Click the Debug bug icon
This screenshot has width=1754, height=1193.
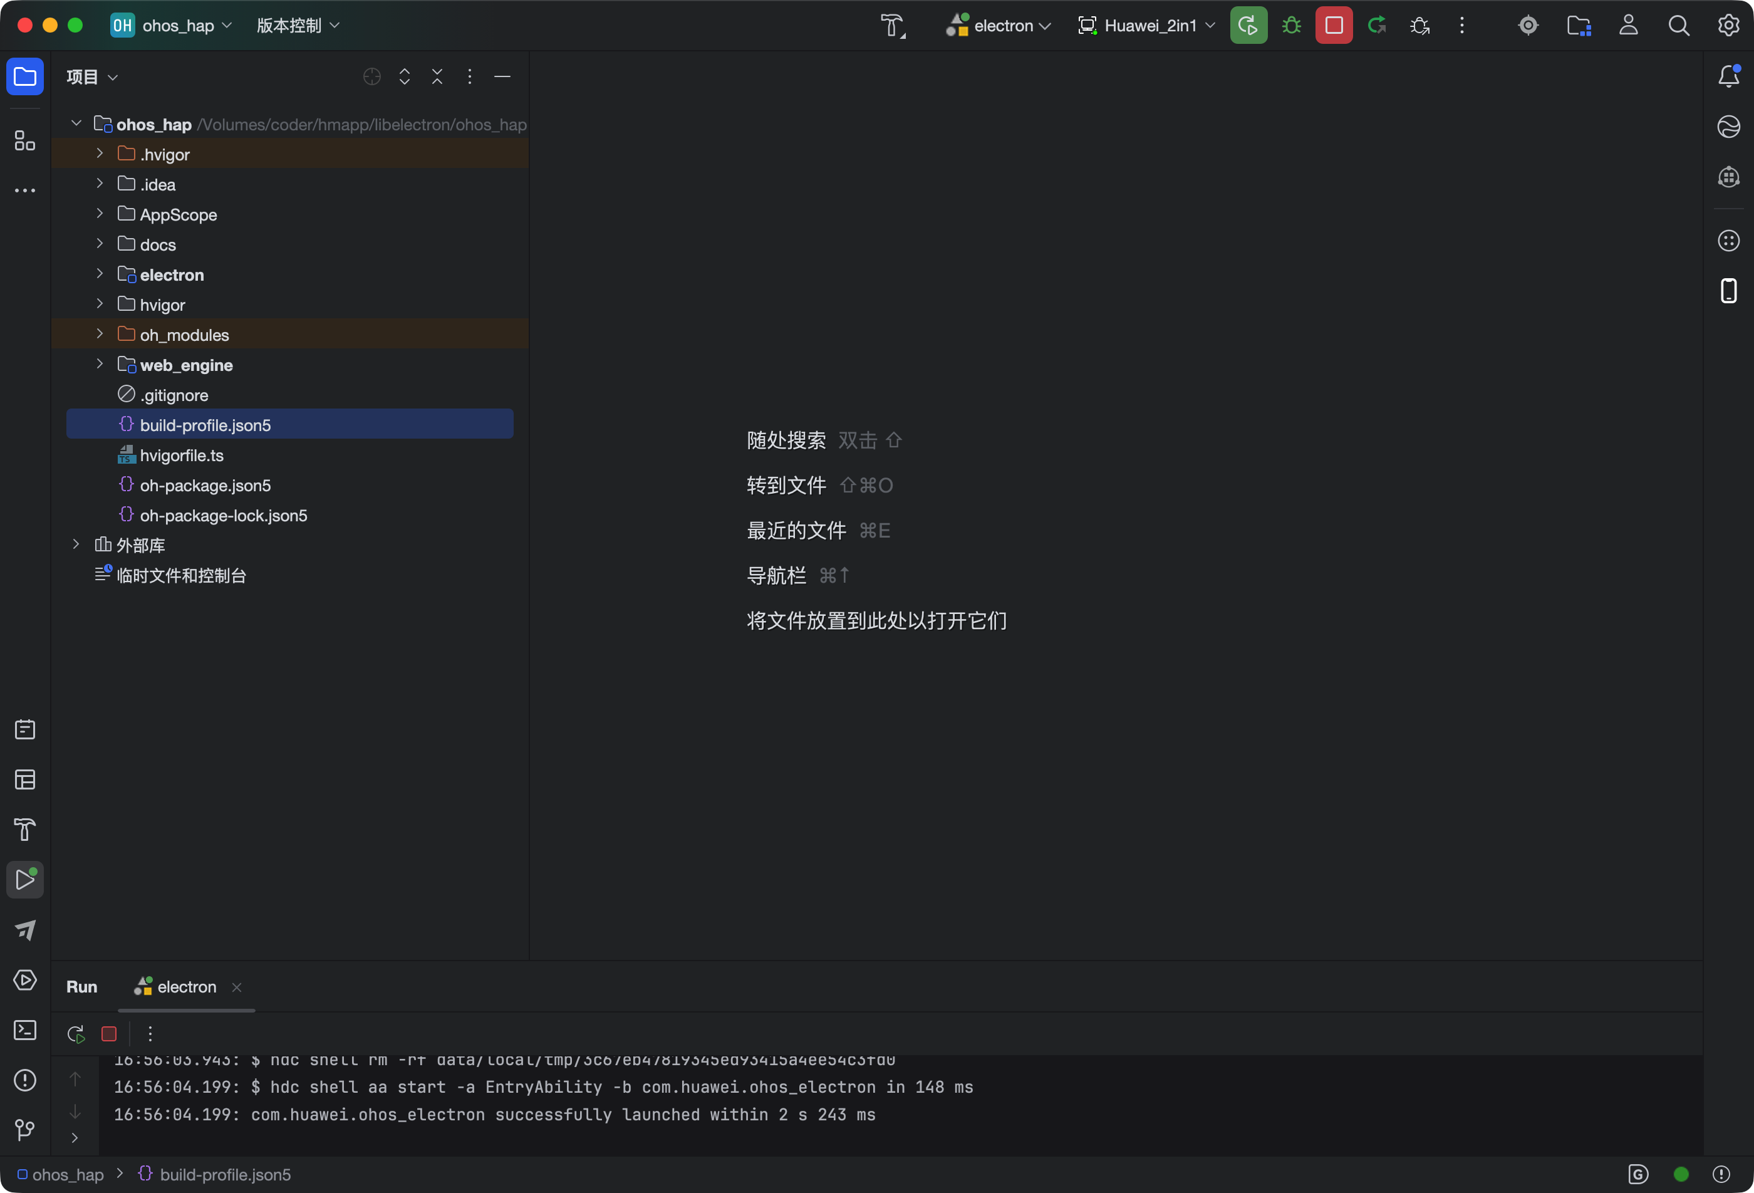tap(1291, 26)
